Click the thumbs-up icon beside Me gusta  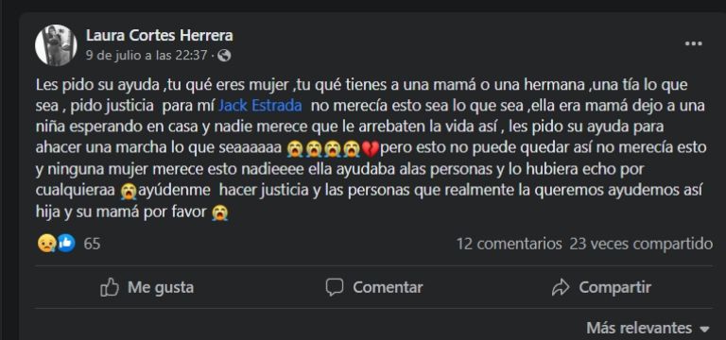[110, 287]
